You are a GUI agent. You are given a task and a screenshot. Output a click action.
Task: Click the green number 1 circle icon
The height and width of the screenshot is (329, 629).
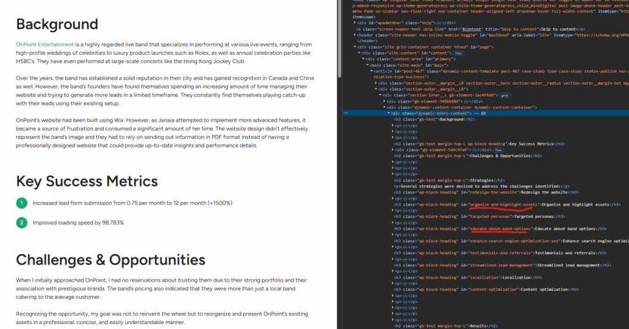(22, 203)
